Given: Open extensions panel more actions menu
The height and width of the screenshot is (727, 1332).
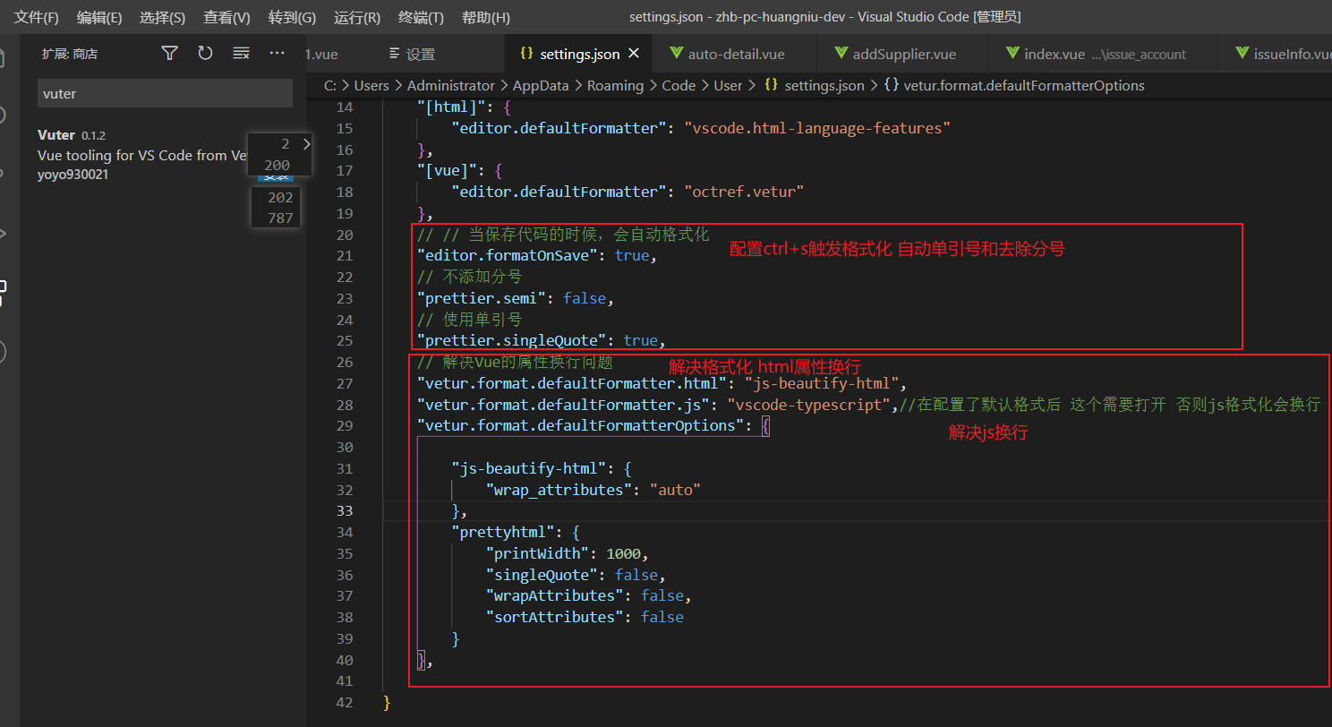Looking at the screenshot, I should click(x=277, y=54).
